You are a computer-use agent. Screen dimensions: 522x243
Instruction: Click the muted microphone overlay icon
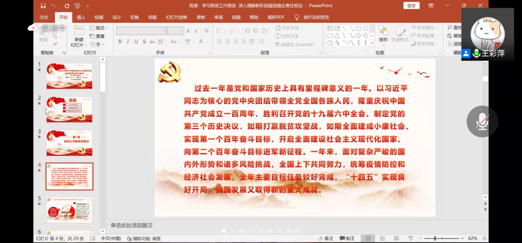pyautogui.click(x=481, y=121)
